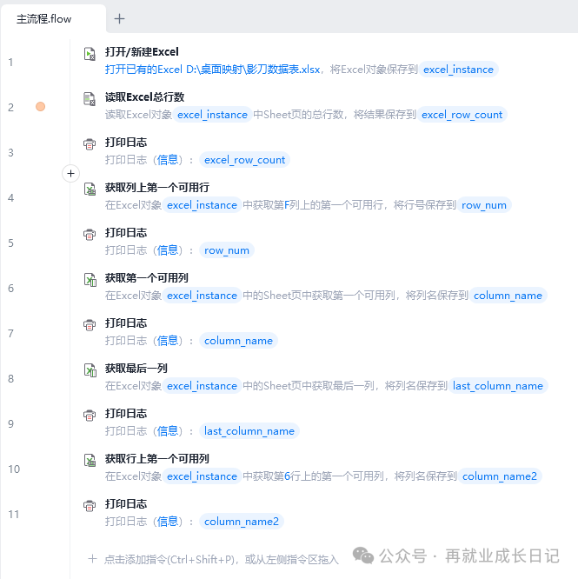
Task: Click excel_instance variable in step 2
Action: tap(212, 115)
